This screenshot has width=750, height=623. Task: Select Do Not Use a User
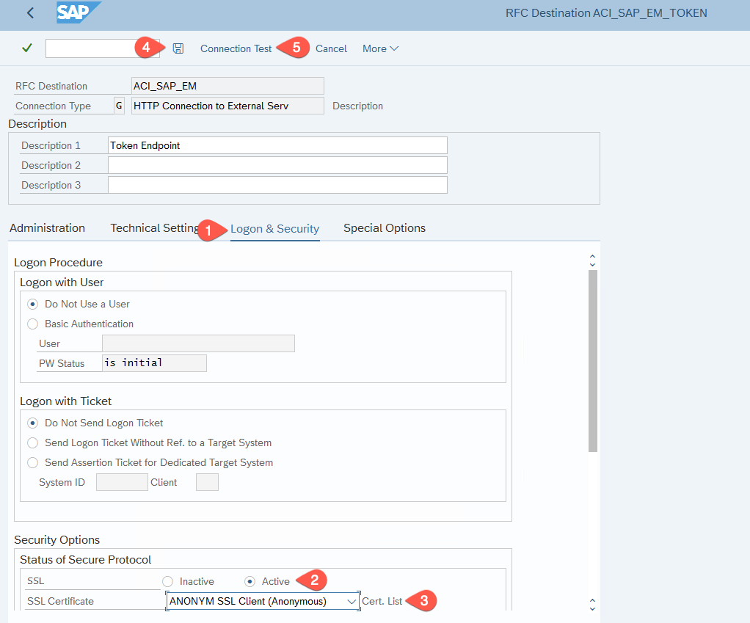click(x=32, y=304)
